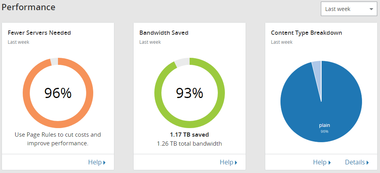
Task: Click the 93% value in the green donut
Action: coord(190,93)
